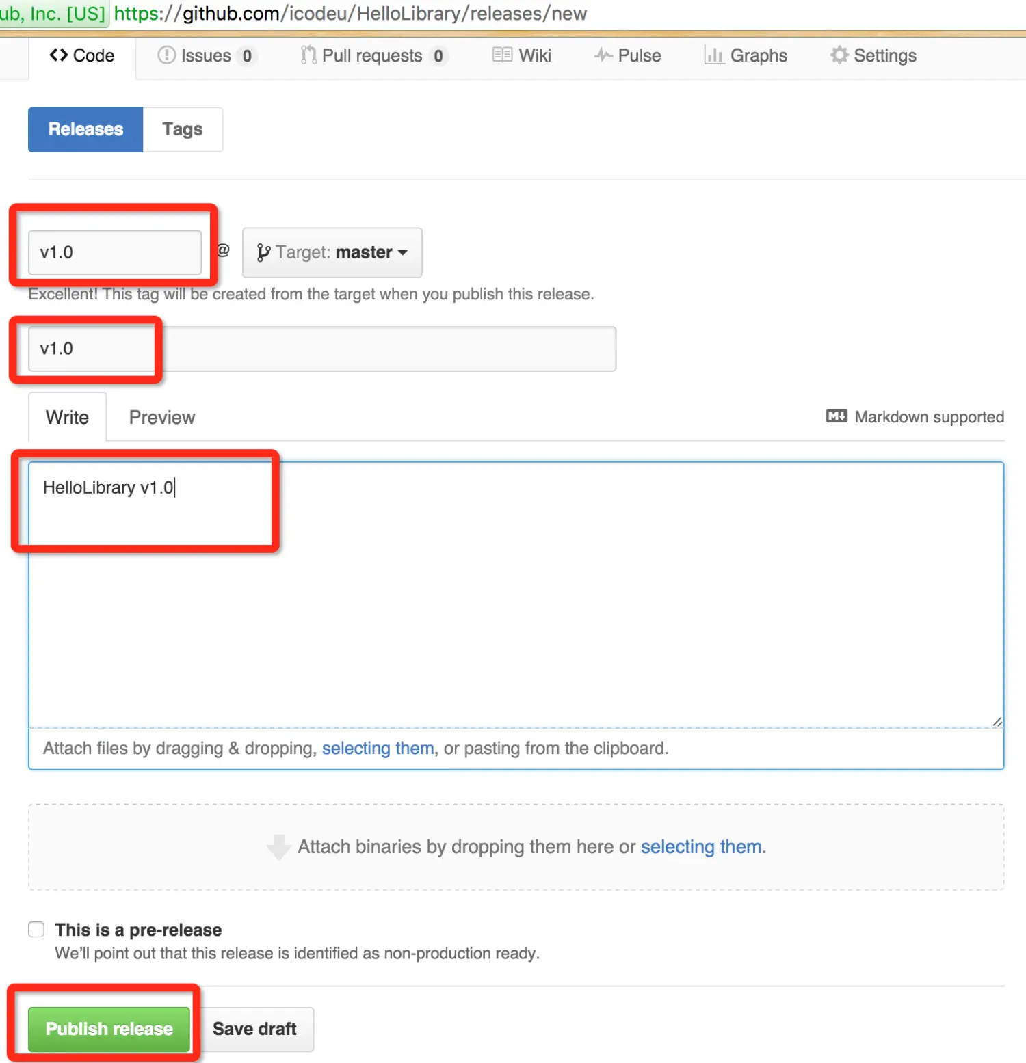
Task: Click the textarea resize grip corner
Action: tap(997, 721)
